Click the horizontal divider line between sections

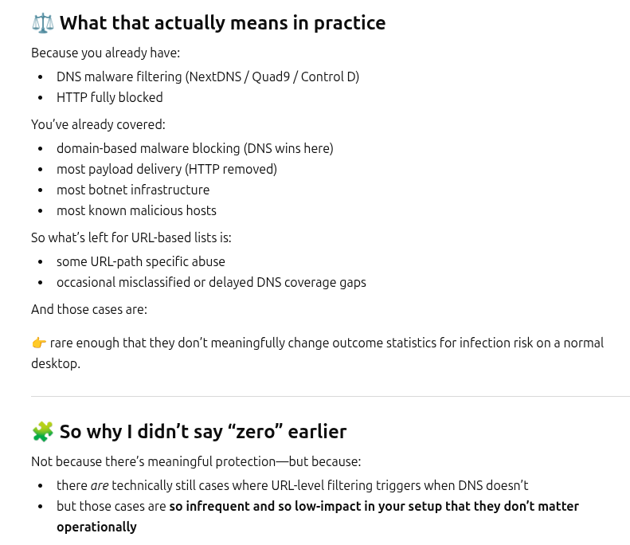pyautogui.click(x=331, y=396)
